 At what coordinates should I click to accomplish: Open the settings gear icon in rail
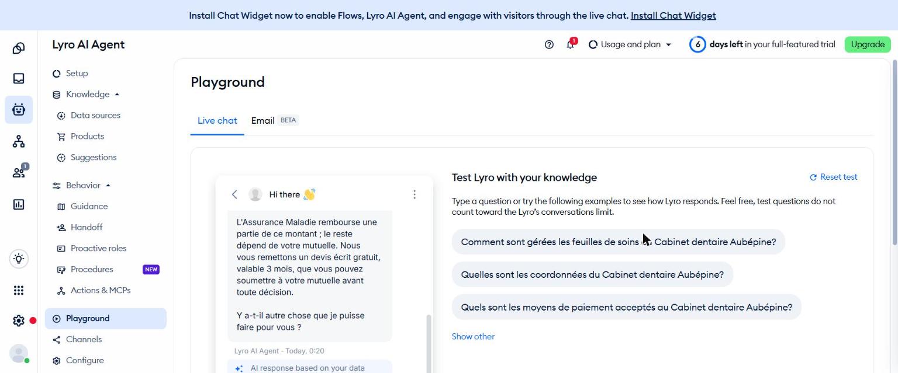click(19, 320)
